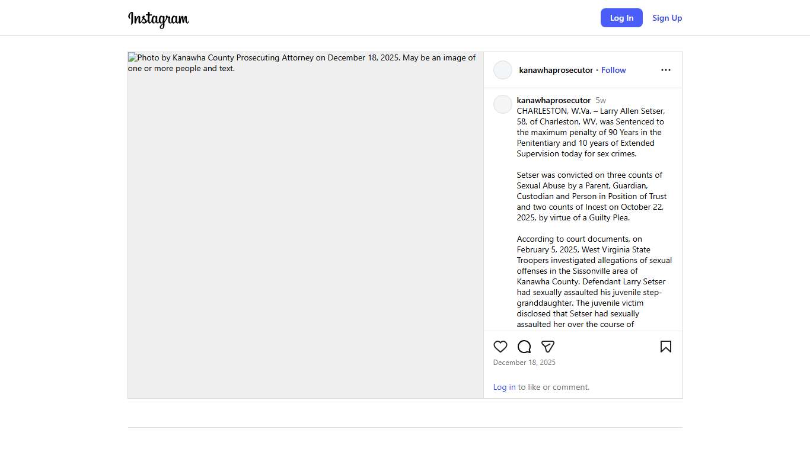810x455 pixels.
Task: Click the December 18, 2025 post date
Action: point(524,363)
